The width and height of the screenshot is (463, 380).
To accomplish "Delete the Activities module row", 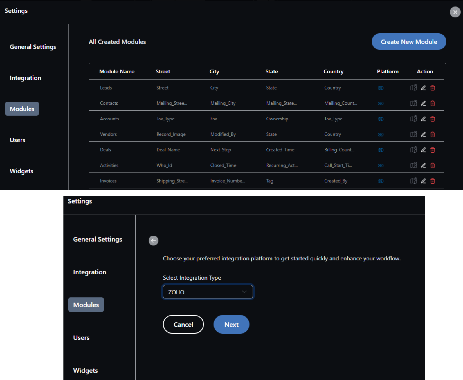I will pos(433,166).
